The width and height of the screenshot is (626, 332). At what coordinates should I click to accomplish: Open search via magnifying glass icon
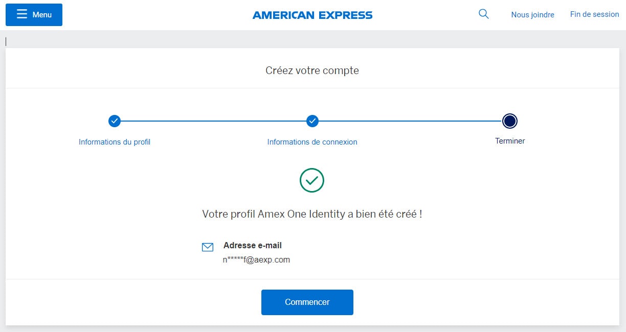[483, 14]
